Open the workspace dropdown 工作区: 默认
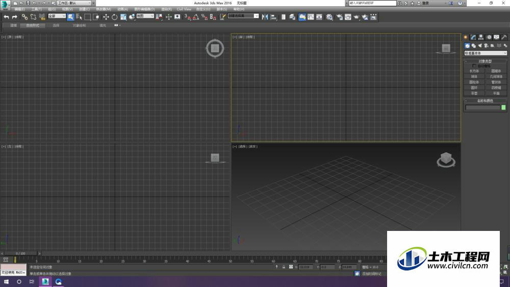The width and height of the screenshot is (510, 287). (74, 3)
